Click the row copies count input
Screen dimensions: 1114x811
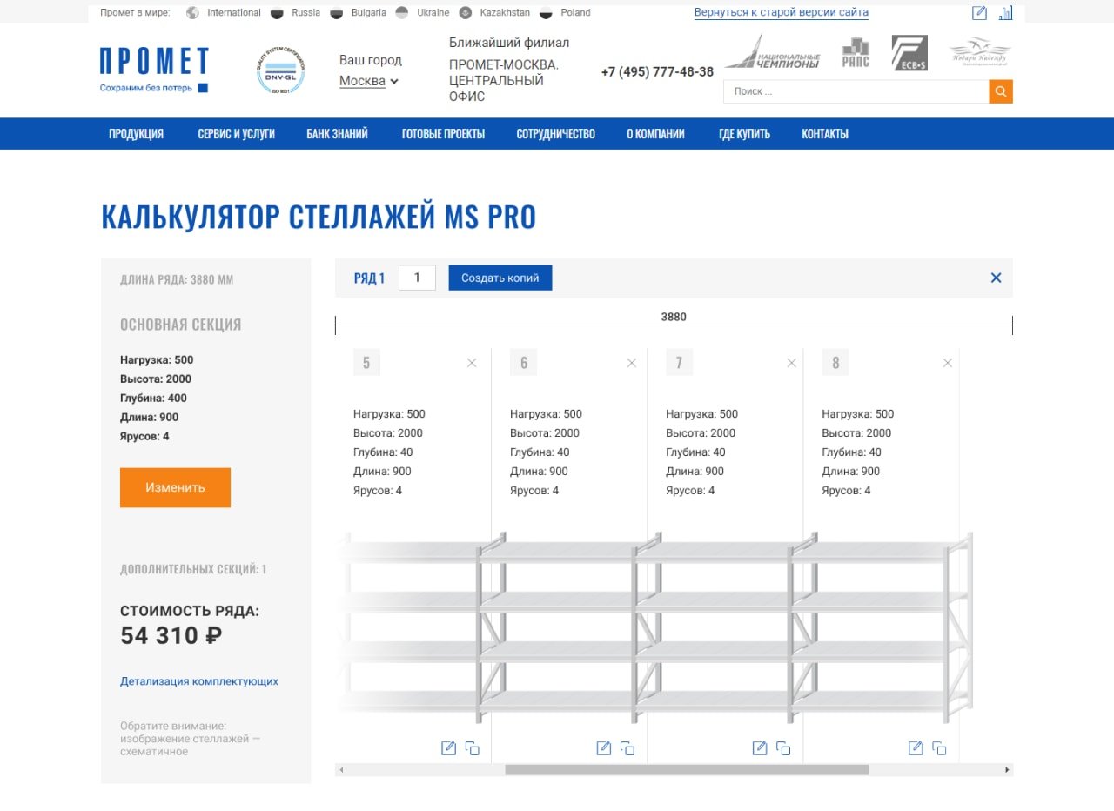(x=417, y=278)
